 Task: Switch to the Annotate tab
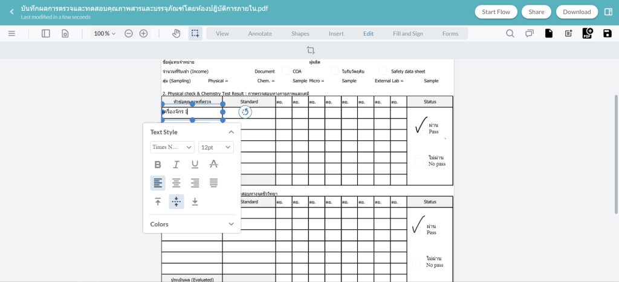pyautogui.click(x=260, y=33)
